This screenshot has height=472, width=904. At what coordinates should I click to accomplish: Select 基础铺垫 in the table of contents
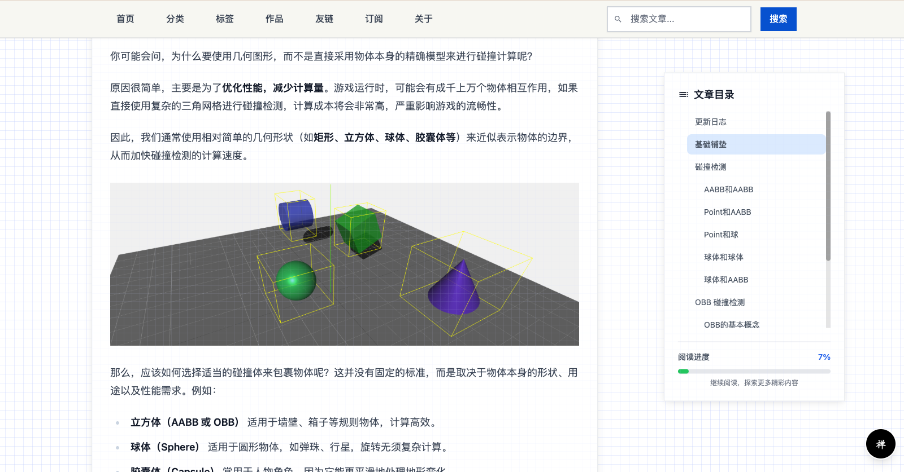[x=711, y=144]
